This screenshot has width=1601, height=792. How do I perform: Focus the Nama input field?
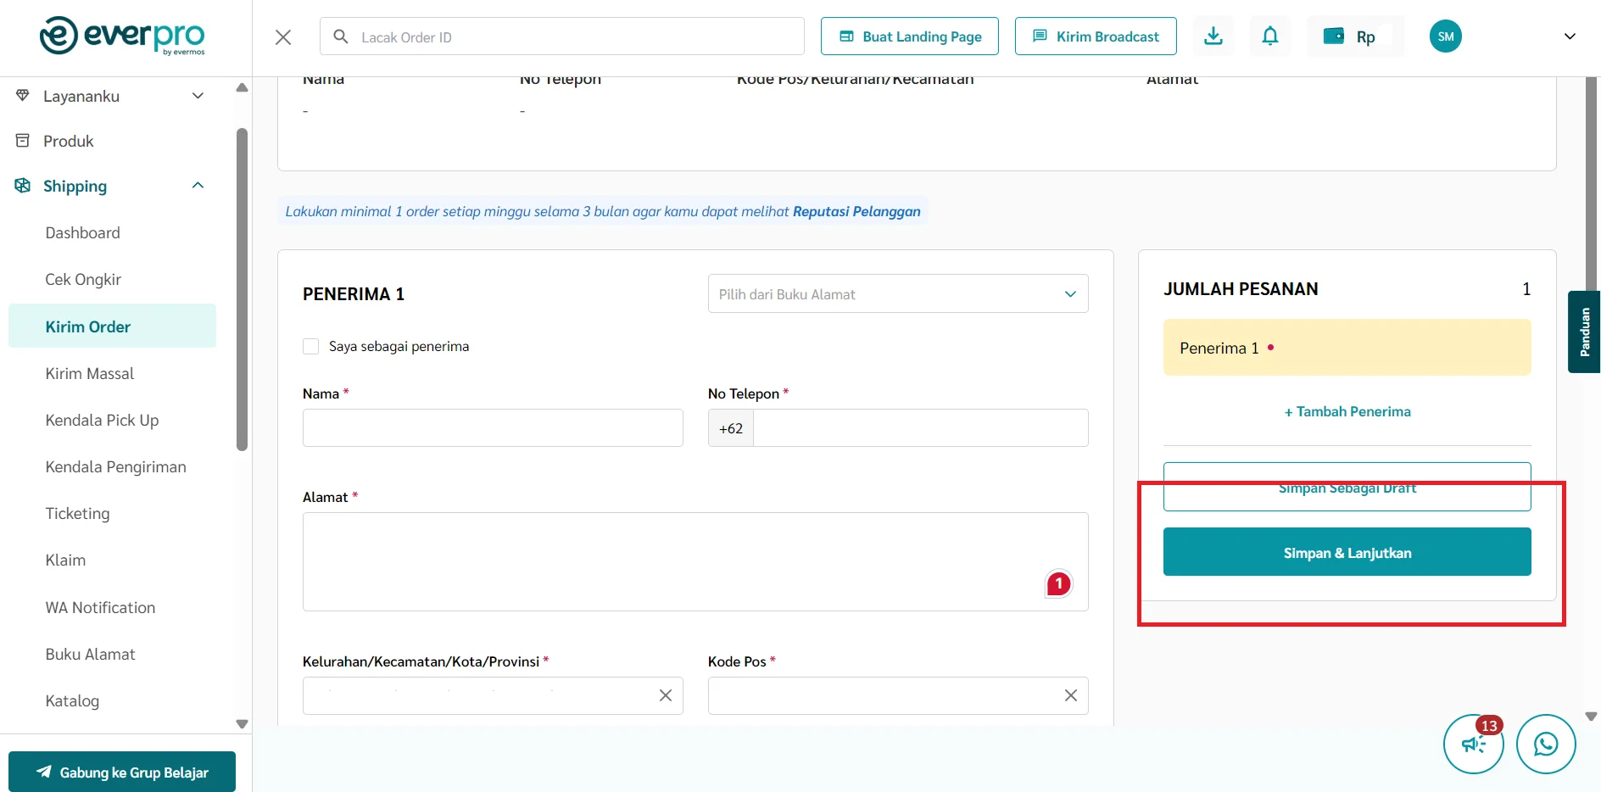click(x=492, y=428)
